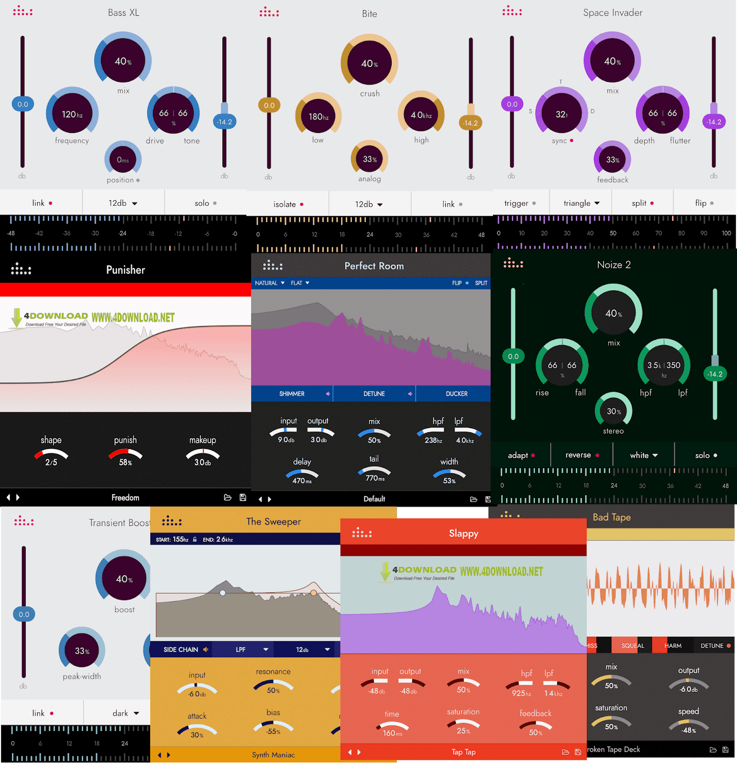Toggle reverse in Noize 2
Image resolution: width=737 pixels, height=765 pixels.
[x=582, y=455]
